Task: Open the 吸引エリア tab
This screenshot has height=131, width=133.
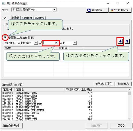Action: click(40, 18)
